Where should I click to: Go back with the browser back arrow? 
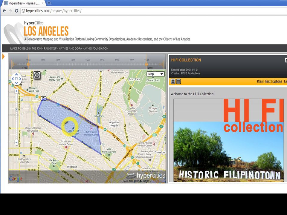4,11
